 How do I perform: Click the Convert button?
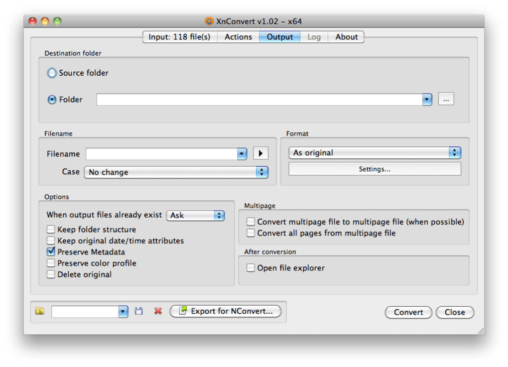click(408, 312)
